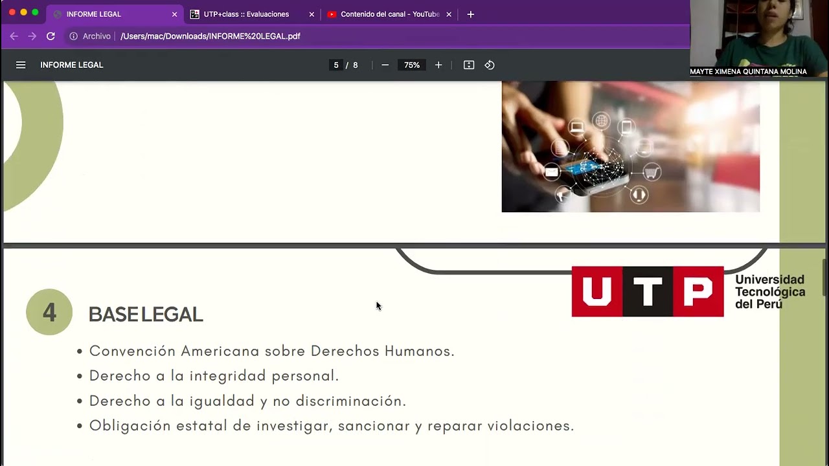This screenshot has height=466, width=829.
Task: Edit the current page number field
Action: pos(335,65)
